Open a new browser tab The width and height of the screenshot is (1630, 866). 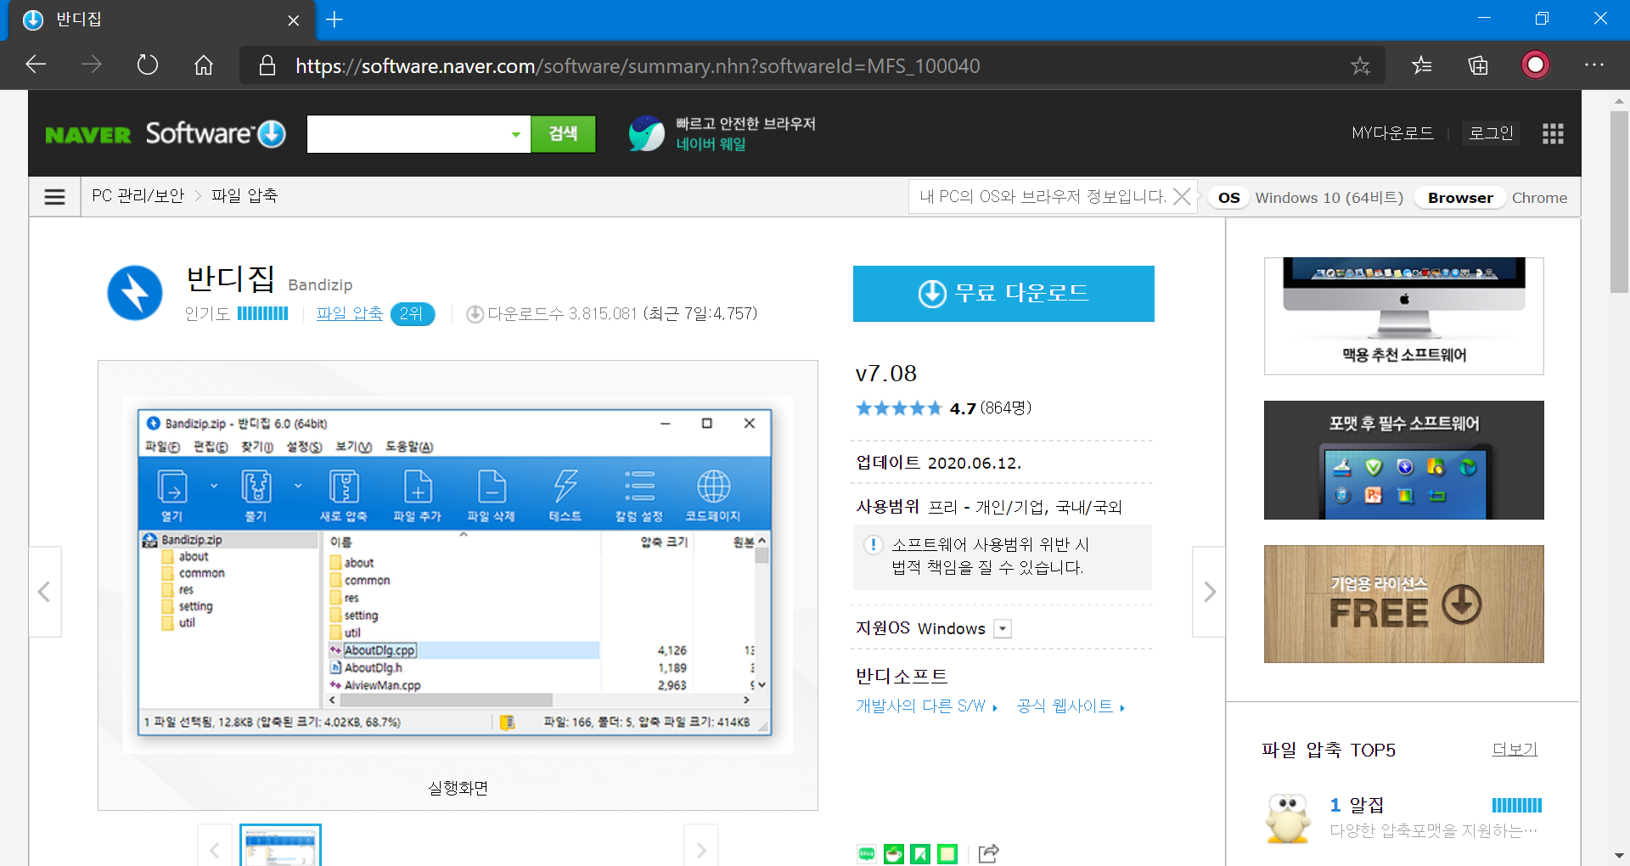click(334, 20)
